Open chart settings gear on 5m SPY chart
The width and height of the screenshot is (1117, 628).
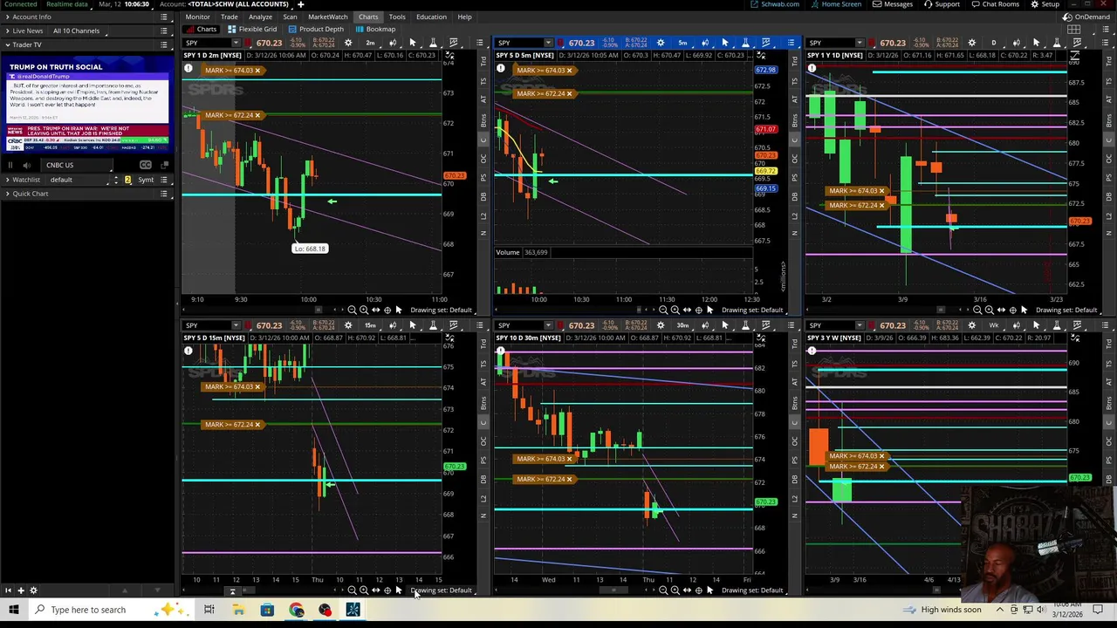point(661,43)
